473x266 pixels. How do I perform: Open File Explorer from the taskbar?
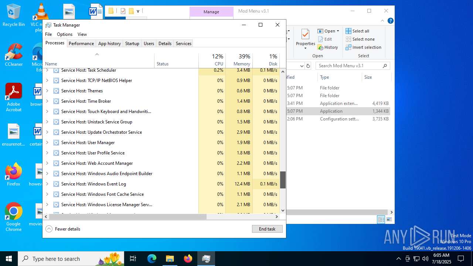point(170,259)
